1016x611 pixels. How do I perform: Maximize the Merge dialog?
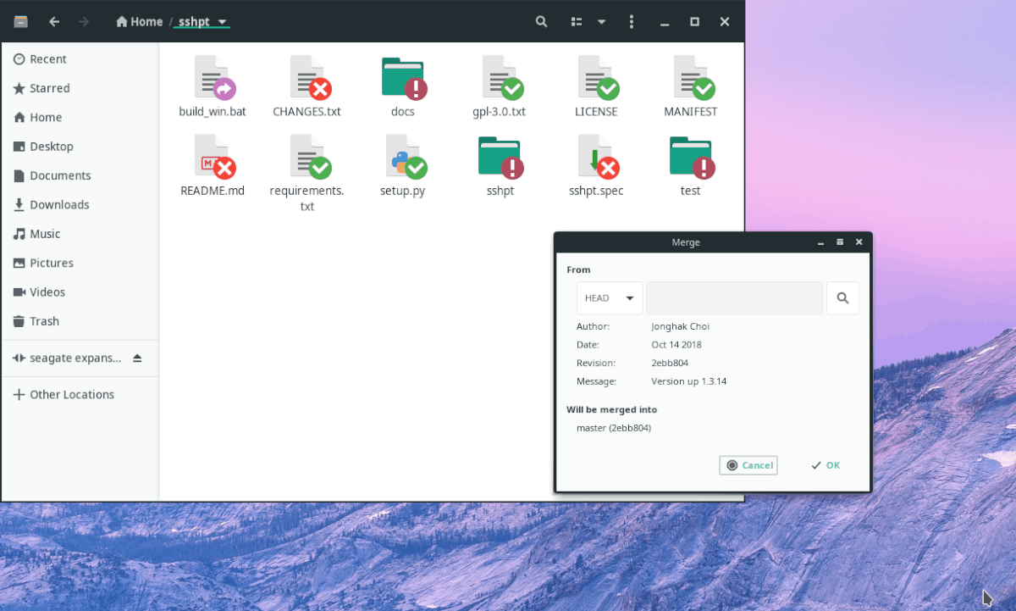coord(840,242)
